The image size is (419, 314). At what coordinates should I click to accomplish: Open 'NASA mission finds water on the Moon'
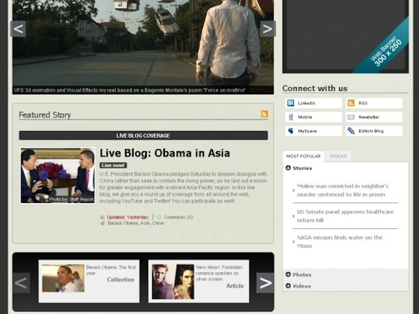(x=339, y=242)
